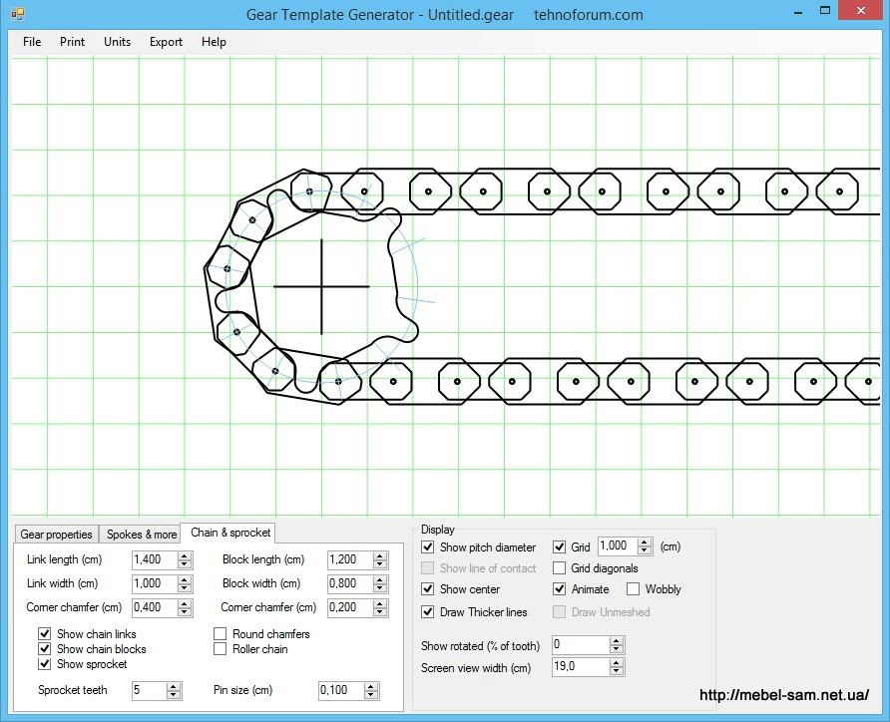Open the Units menu
Image resolution: width=890 pixels, height=722 pixels.
pos(117,42)
